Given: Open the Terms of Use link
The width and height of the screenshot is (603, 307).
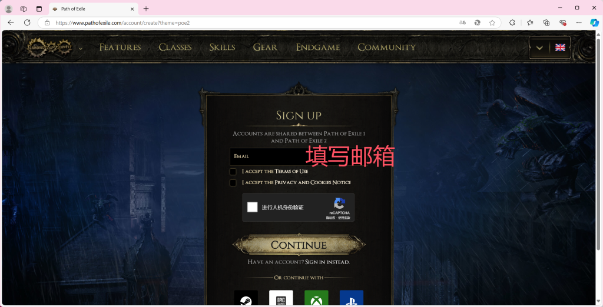Looking at the screenshot, I should [x=291, y=171].
